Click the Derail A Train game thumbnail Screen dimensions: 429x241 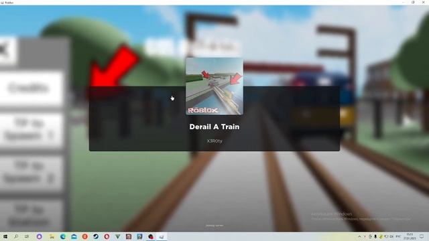pos(214,86)
